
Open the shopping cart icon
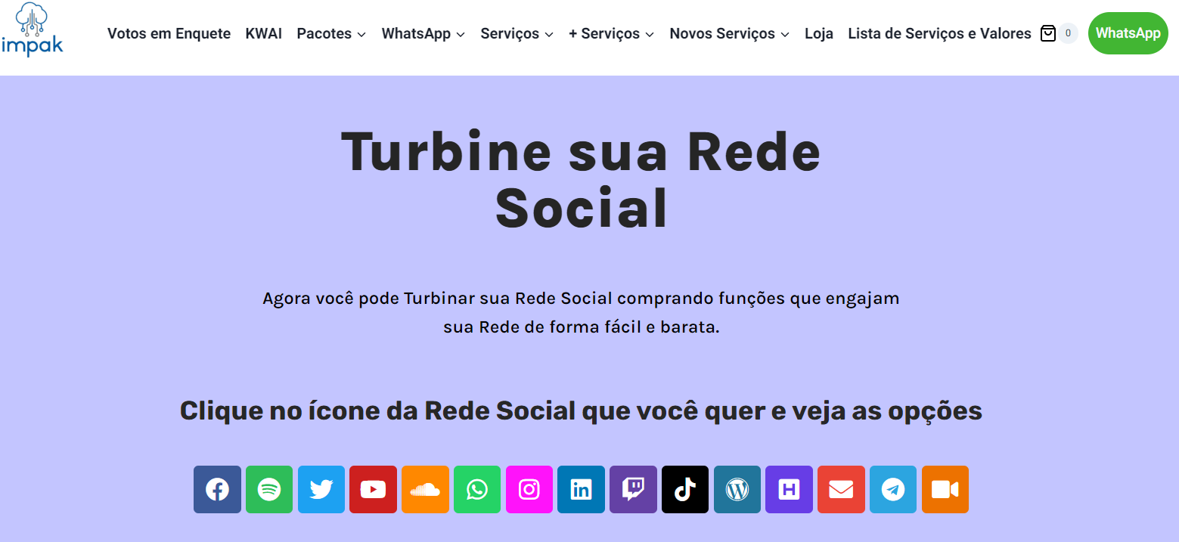(x=1048, y=33)
